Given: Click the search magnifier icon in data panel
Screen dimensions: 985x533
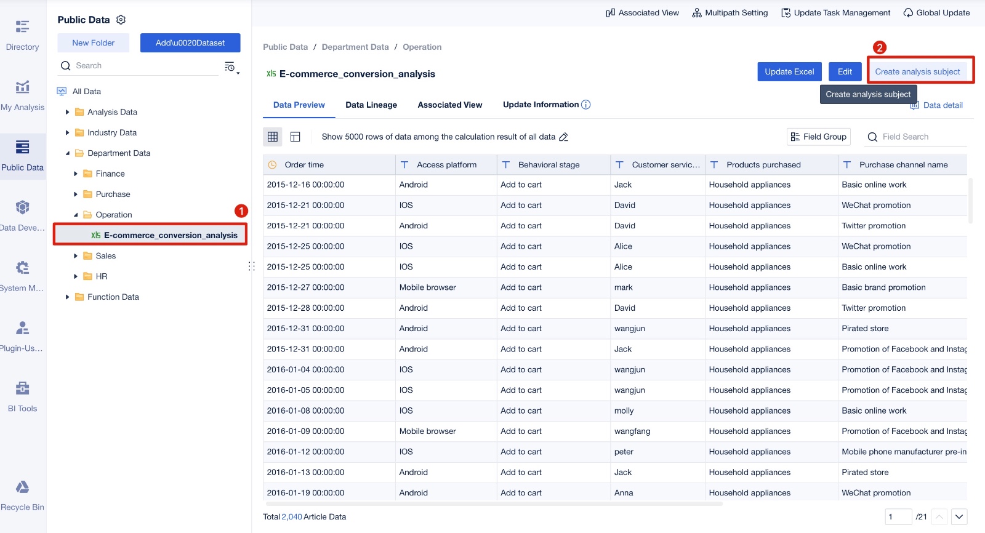Looking at the screenshot, I should [x=65, y=66].
